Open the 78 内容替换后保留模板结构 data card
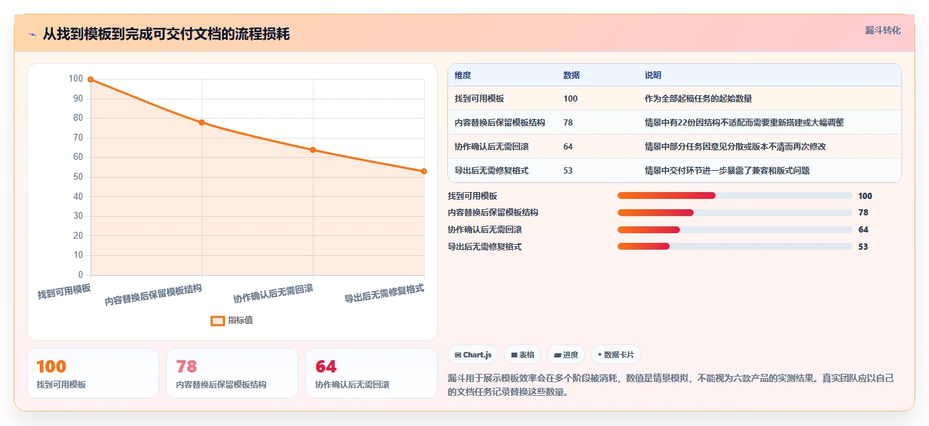 232,373
